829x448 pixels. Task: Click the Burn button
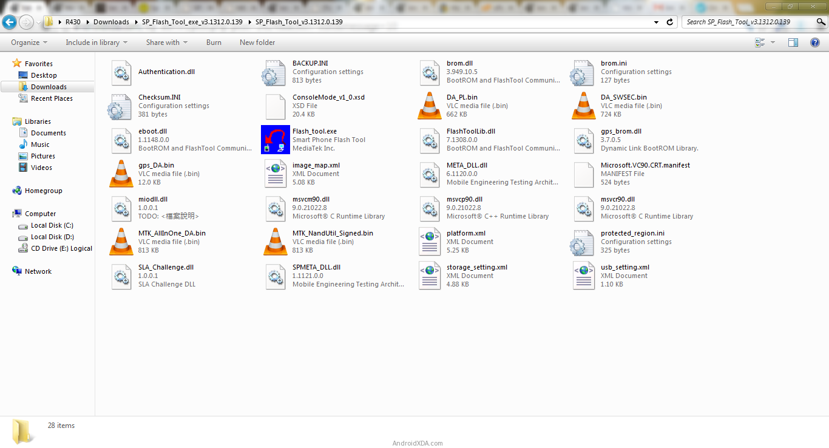214,42
